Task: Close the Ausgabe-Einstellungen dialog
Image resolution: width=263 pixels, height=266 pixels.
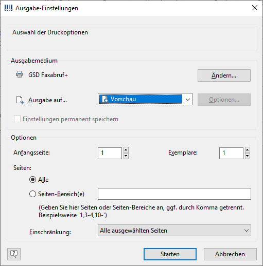Action: point(255,8)
